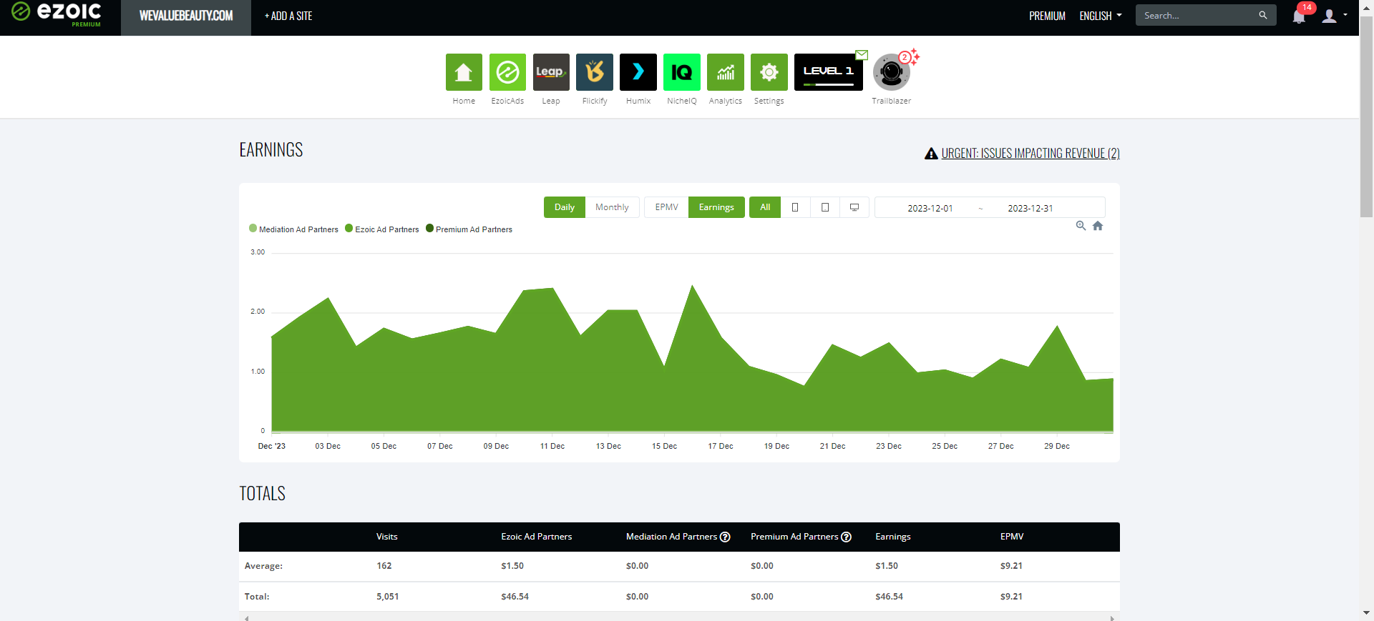The image size is (1374, 621).
Task: Sort by Ezoic Ad Partners column
Action: pos(537,537)
